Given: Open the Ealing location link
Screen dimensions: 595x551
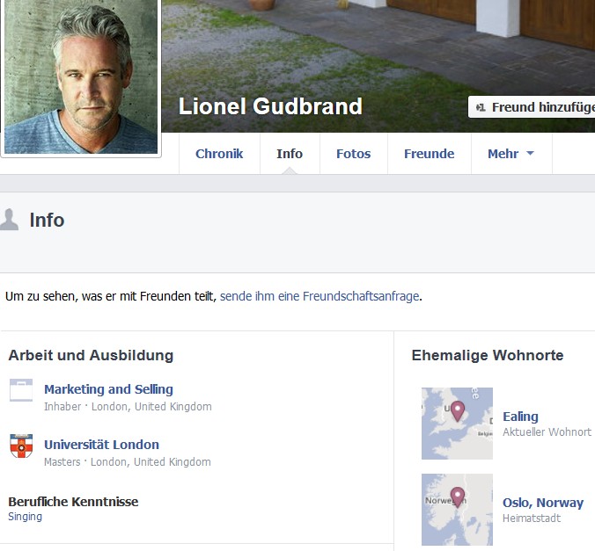Looking at the screenshot, I should tap(520, 417).
